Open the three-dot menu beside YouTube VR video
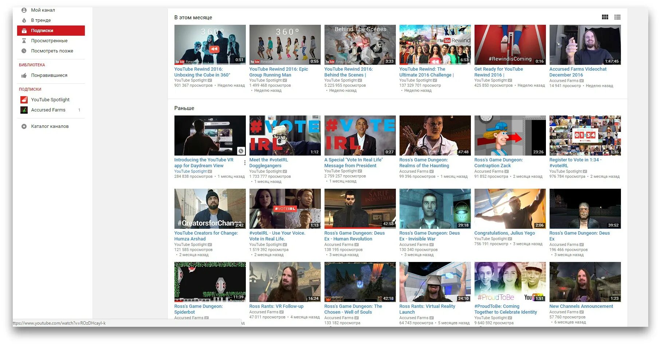 (245, 162)
